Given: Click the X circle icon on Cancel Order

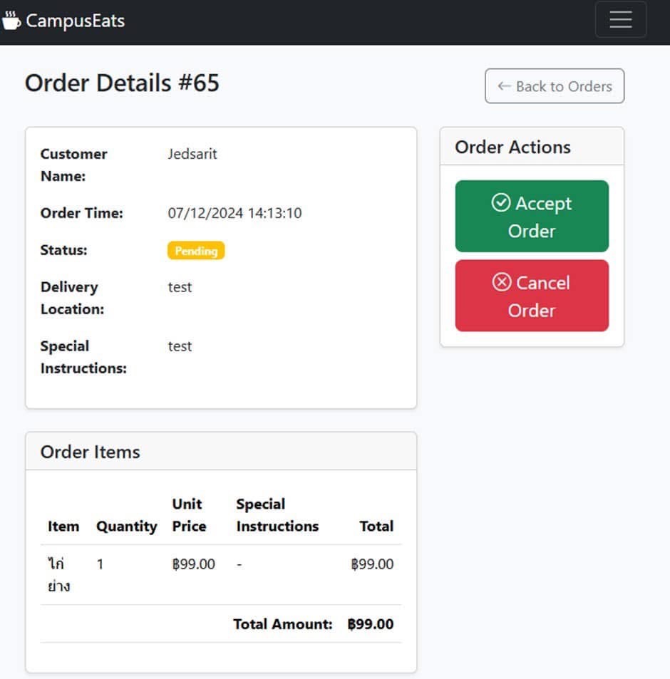Looking at the screenshot, I should (x=502, y=282).
